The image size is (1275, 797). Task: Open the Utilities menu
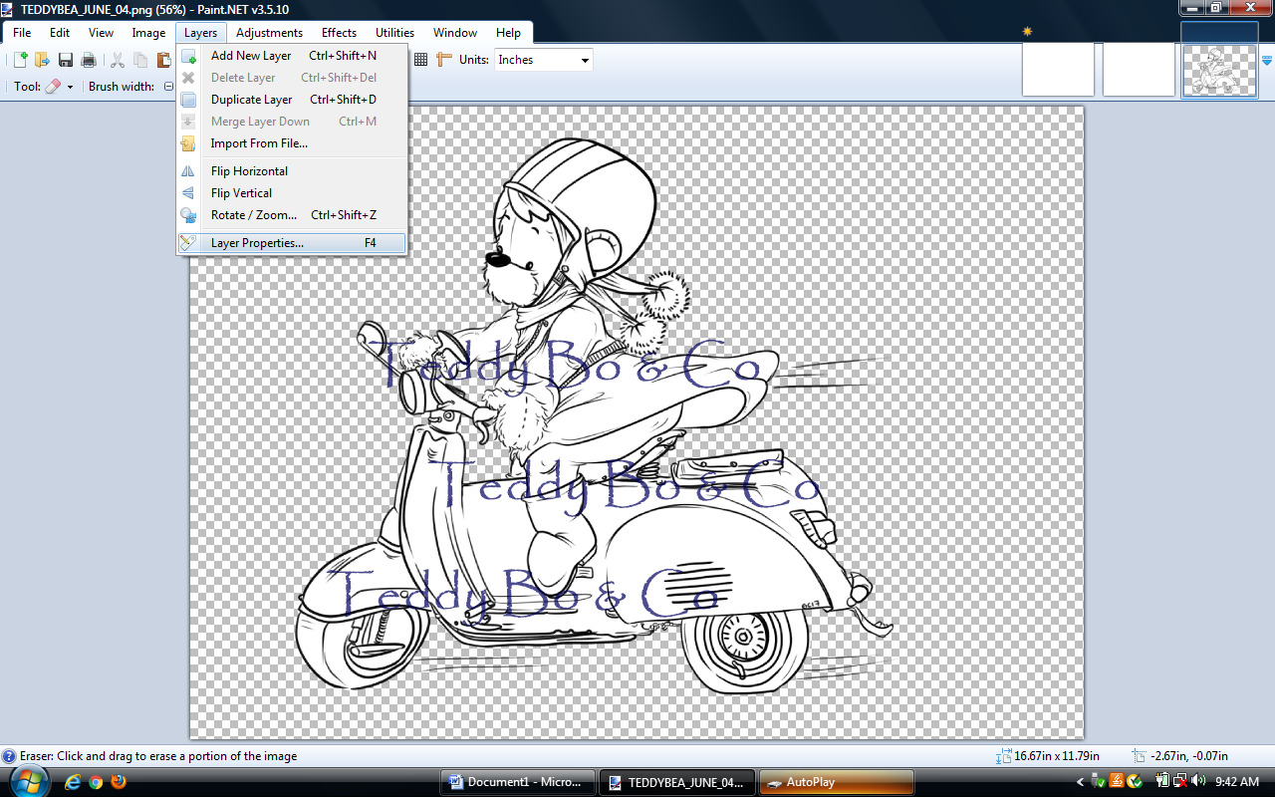pyautogui.click(x=394, y=33)
